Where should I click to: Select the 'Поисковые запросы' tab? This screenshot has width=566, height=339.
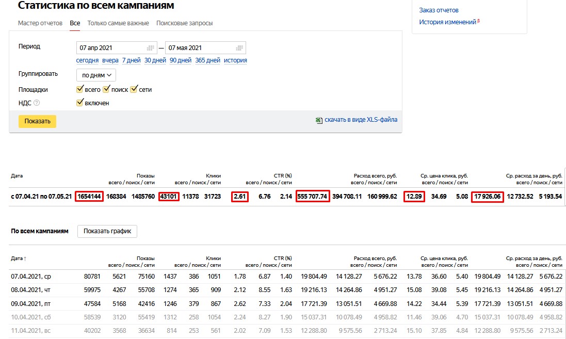click(185, 23)
